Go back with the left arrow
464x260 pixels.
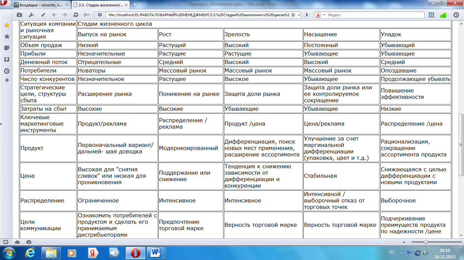pos(54,15)
